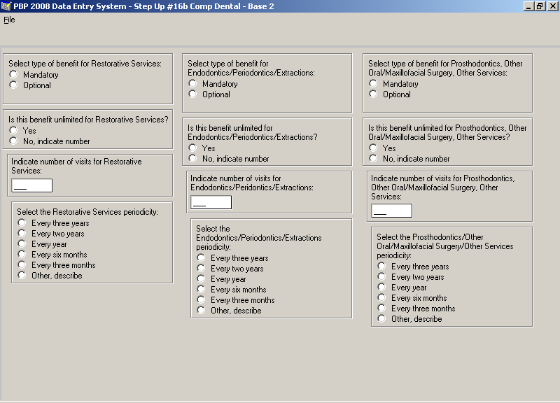560x403 pixels.
Task: Select Every three months for Restorative Services periodicity
Action: 22,265
